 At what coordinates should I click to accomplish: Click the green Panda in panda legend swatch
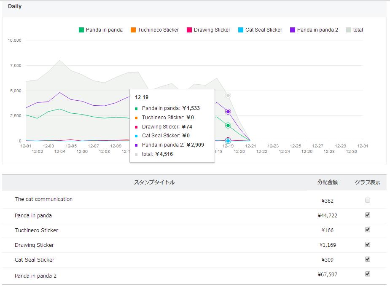click(x=81, y=30)
